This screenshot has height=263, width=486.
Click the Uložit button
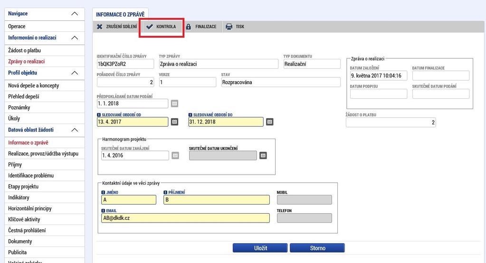[260, 248]
